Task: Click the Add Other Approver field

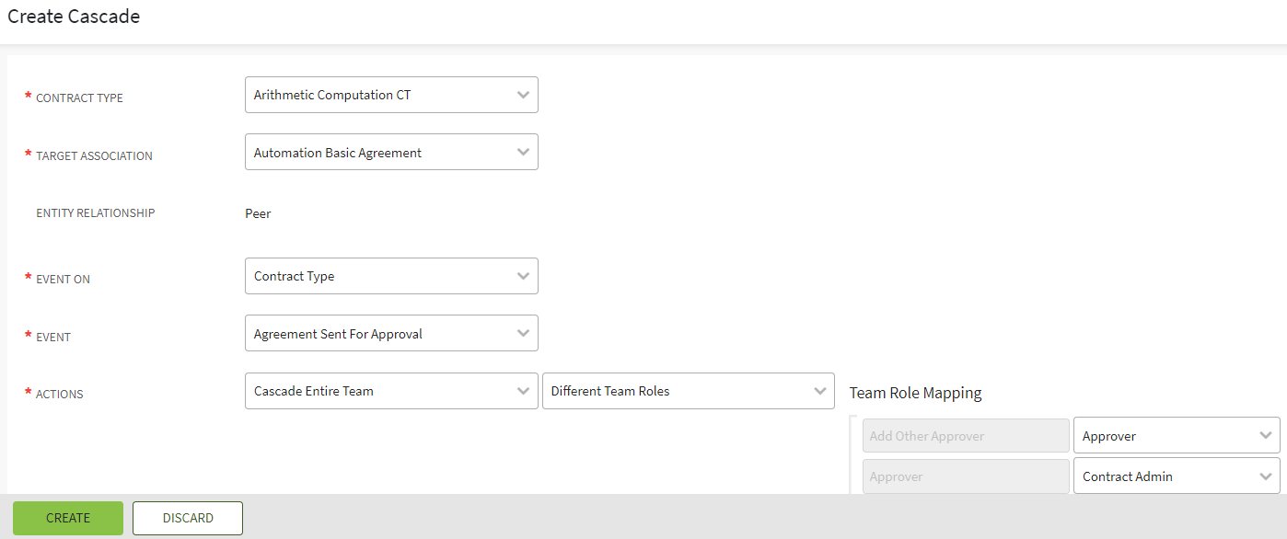Action: 966,436
